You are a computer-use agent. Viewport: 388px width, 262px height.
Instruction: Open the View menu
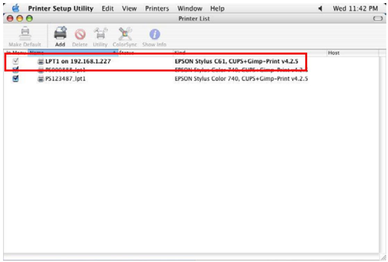[x=129, y=9]
